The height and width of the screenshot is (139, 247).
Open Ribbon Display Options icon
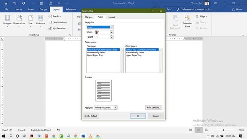[x=216, y=3]
